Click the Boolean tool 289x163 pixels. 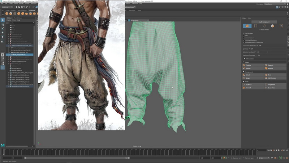[x=275, y=68]
